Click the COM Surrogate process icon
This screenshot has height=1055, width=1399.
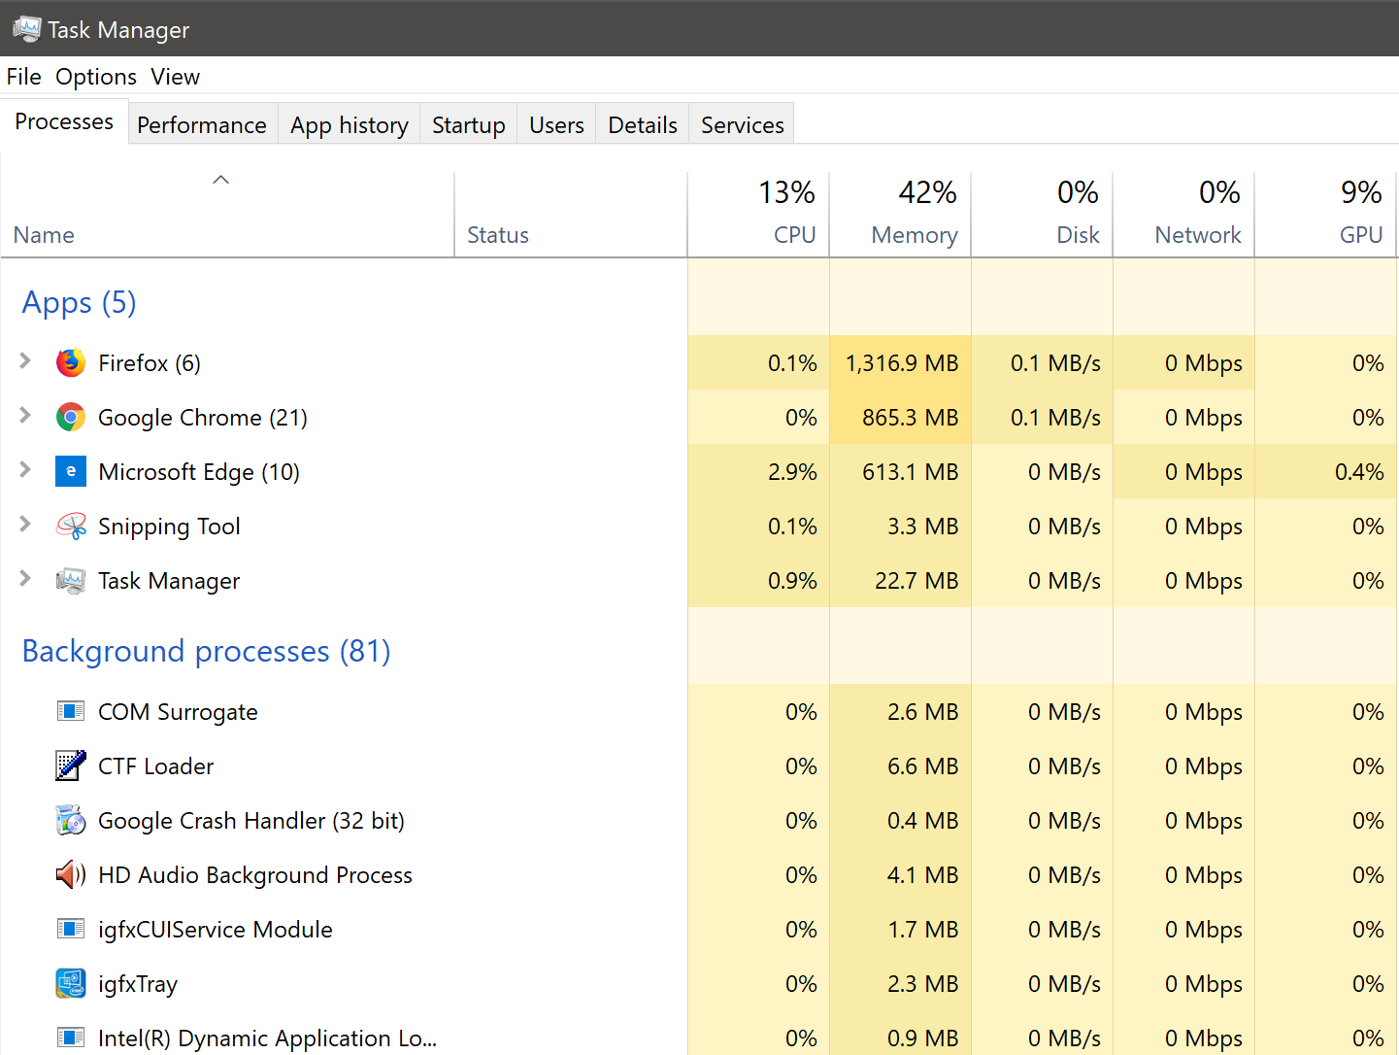coord(71,712)
